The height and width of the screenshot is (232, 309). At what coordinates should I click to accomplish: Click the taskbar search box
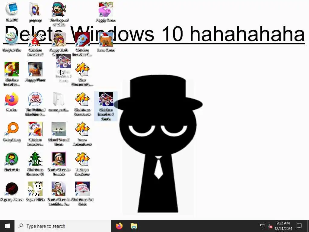tap(63, 226)
